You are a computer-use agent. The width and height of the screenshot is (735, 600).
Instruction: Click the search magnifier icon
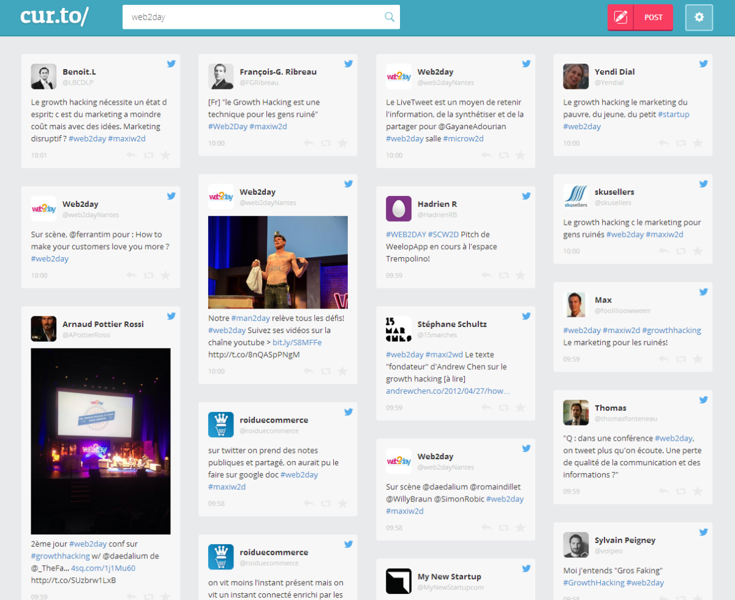click(390, 17)
